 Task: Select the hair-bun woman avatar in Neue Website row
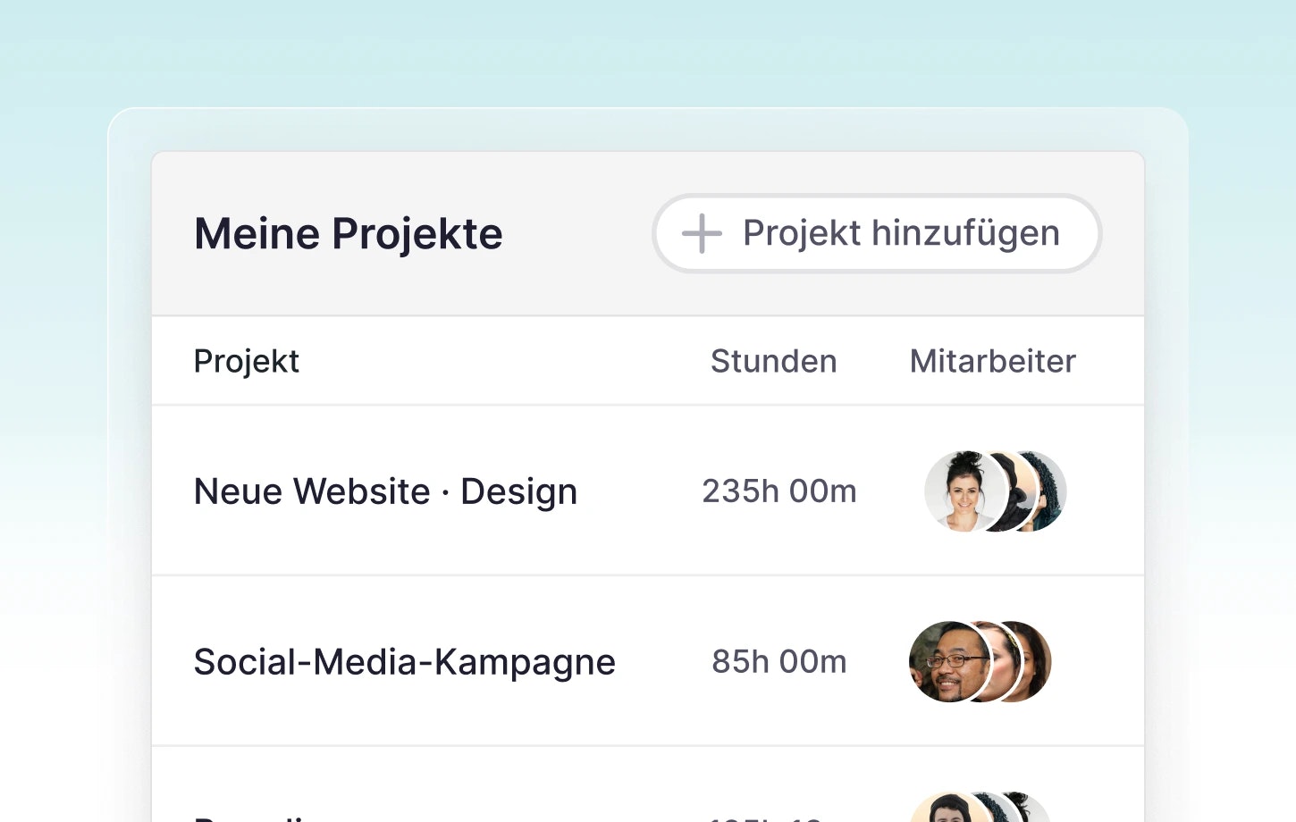pos(961,491)
